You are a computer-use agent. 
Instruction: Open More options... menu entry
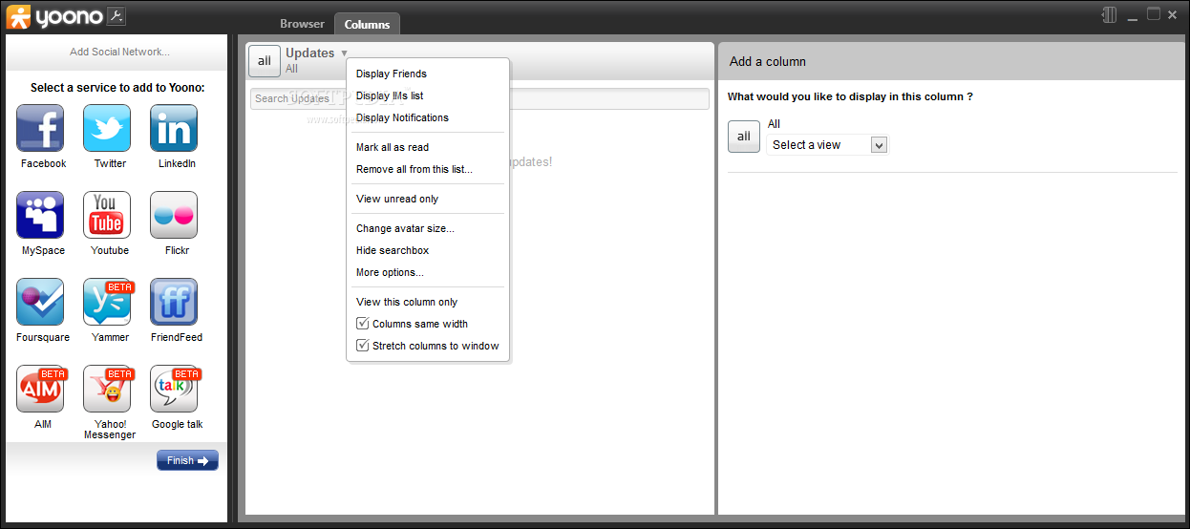point(390,272)
